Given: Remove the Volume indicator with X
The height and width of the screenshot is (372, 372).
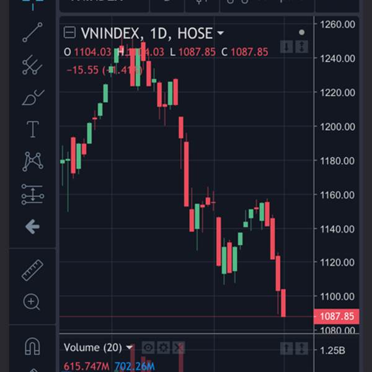Looking at the screenshot, I should [x=179, y=348].
